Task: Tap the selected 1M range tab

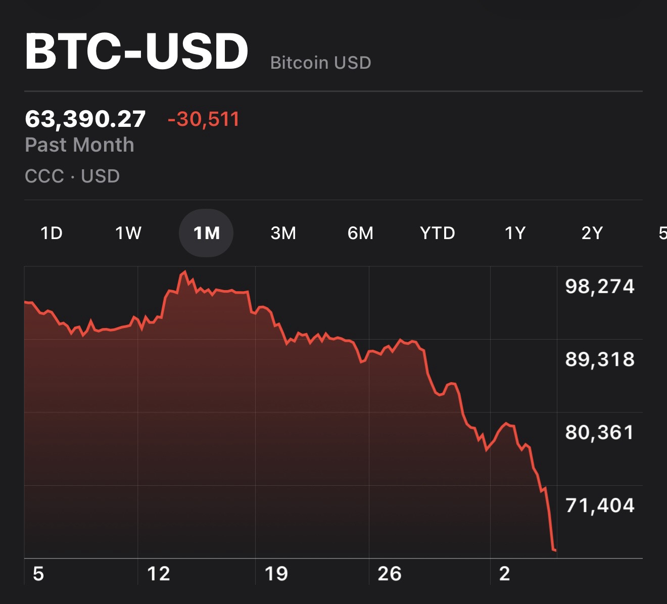Action: point(206,233)
